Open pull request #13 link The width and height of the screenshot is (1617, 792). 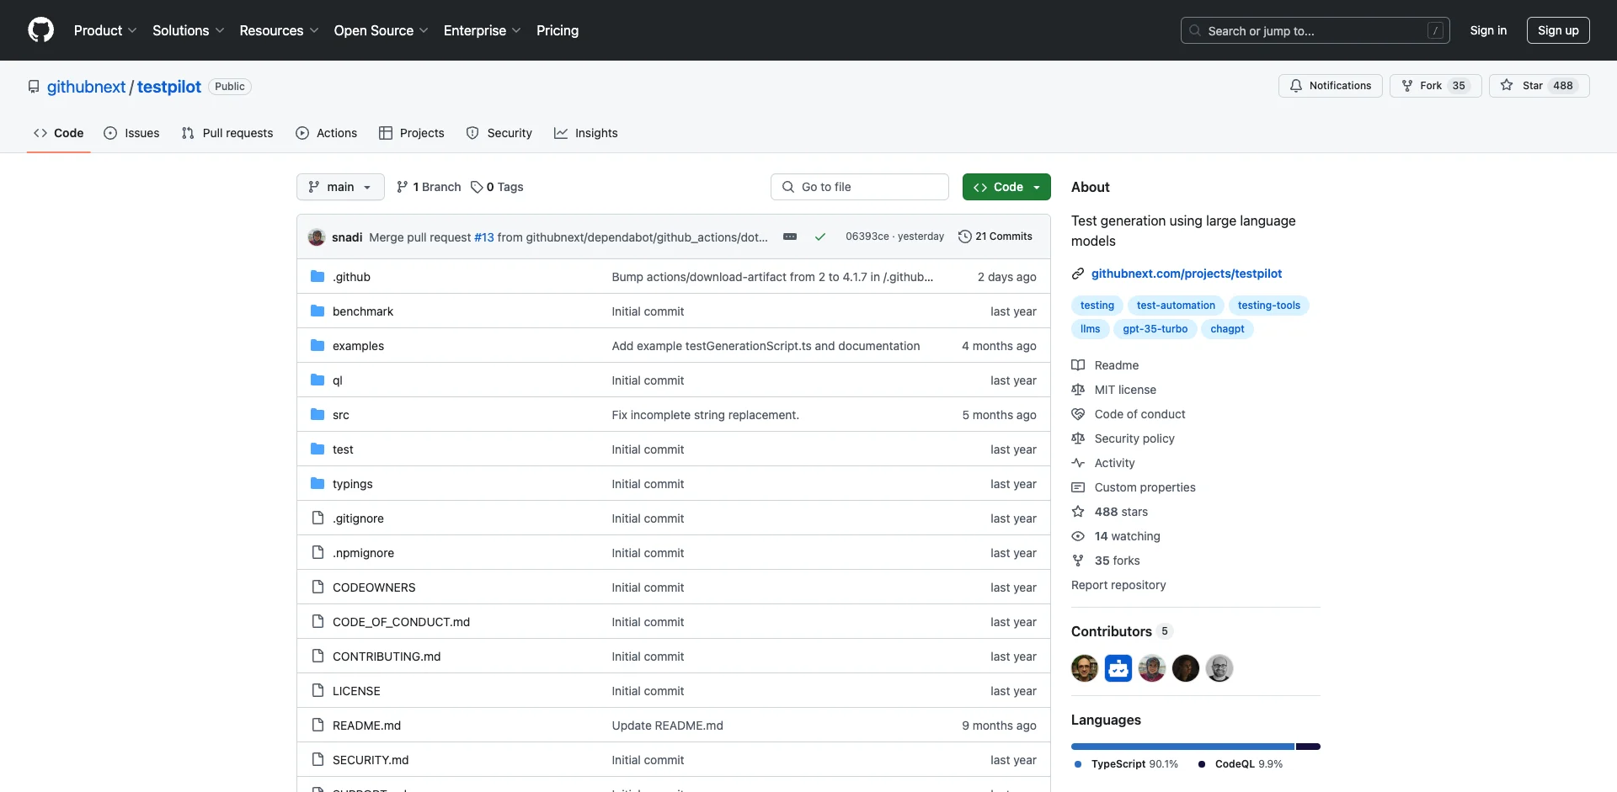(x=484, y=237)
